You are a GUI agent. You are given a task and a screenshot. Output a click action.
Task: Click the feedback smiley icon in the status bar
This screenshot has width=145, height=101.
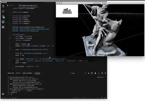coord(102,98)
